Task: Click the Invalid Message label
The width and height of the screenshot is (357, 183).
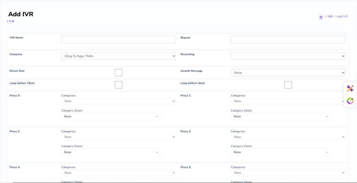Action: (191, 71)
